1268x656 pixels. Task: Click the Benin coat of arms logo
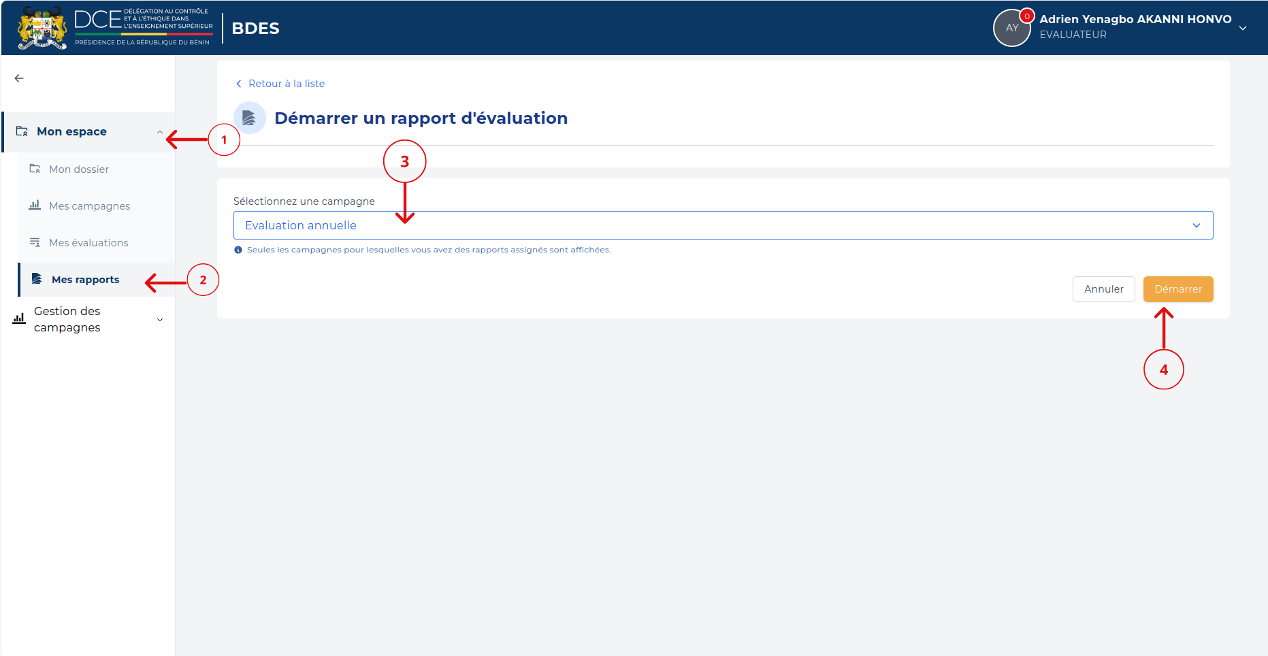[42, 28]
